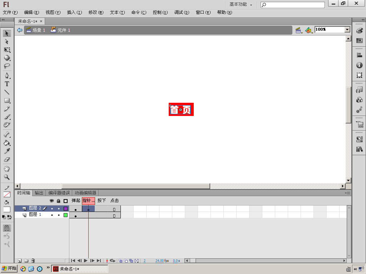The height and width of the screenshot is (274, 366).
Task: Select the Rectangle tool
Action: [7, 100]
